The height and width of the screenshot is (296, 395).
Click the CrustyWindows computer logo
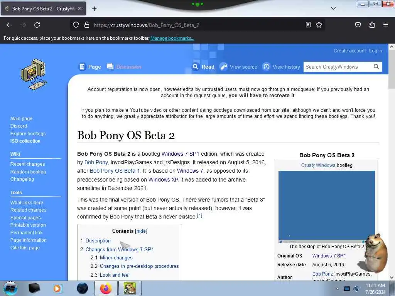pyautogui.click(x=34, y=74)
